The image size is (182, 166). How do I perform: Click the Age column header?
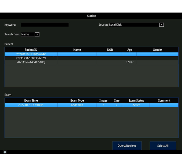click(x=130, y=50)
